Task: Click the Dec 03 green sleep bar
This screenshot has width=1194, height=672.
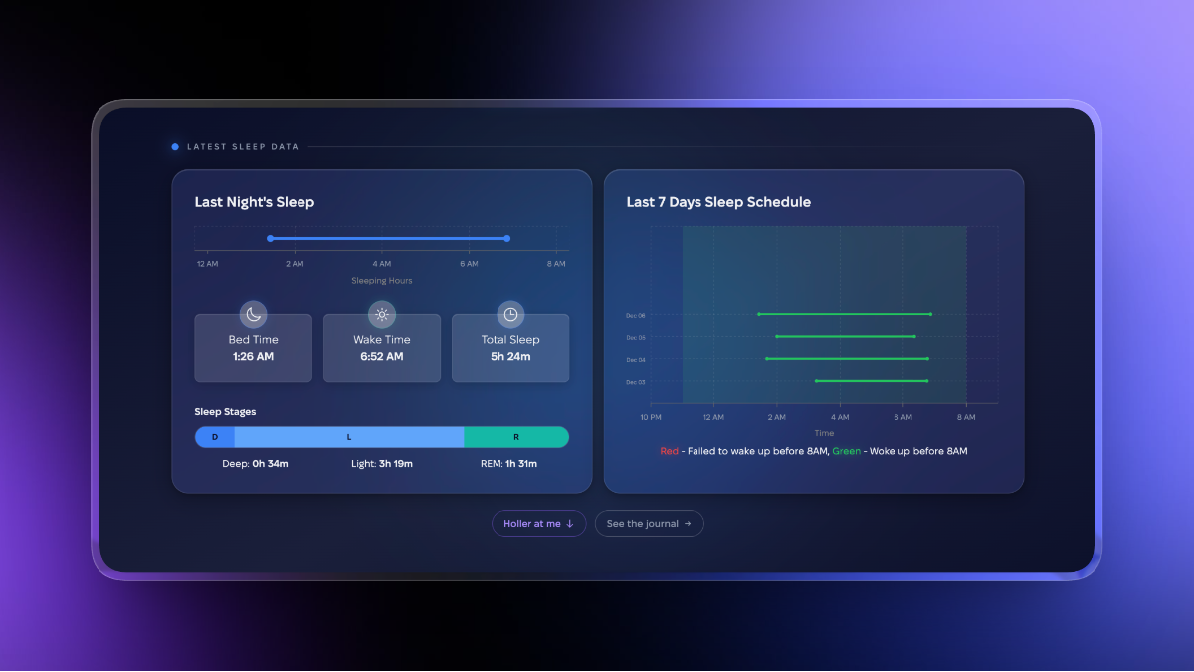Action: pos(872,380)
